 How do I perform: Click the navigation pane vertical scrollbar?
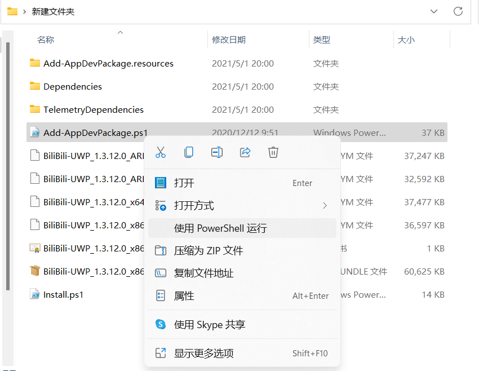[8, 166]
